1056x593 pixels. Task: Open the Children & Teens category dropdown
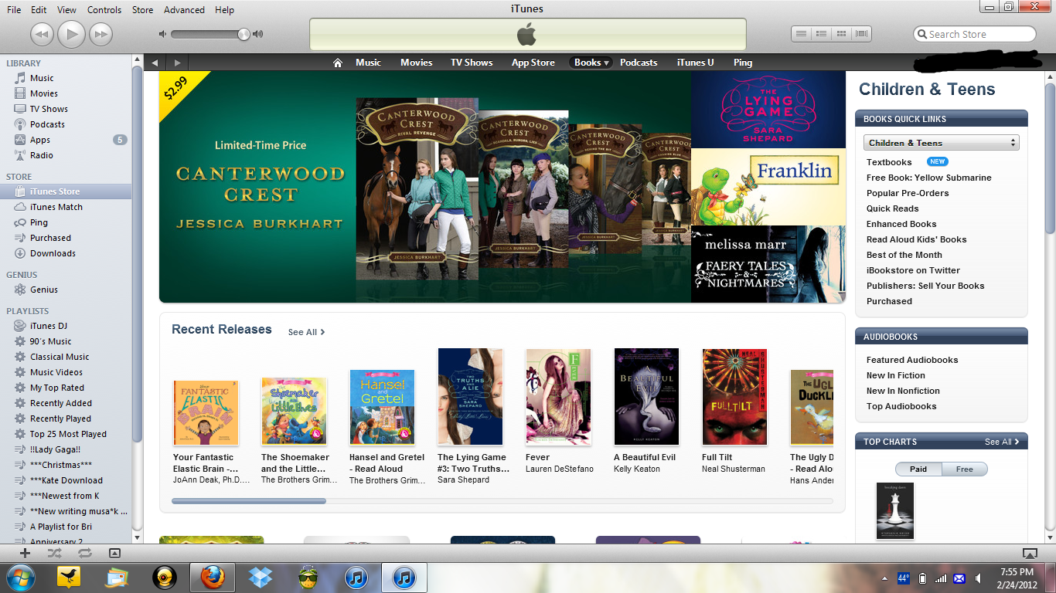(x=941, y=143)
